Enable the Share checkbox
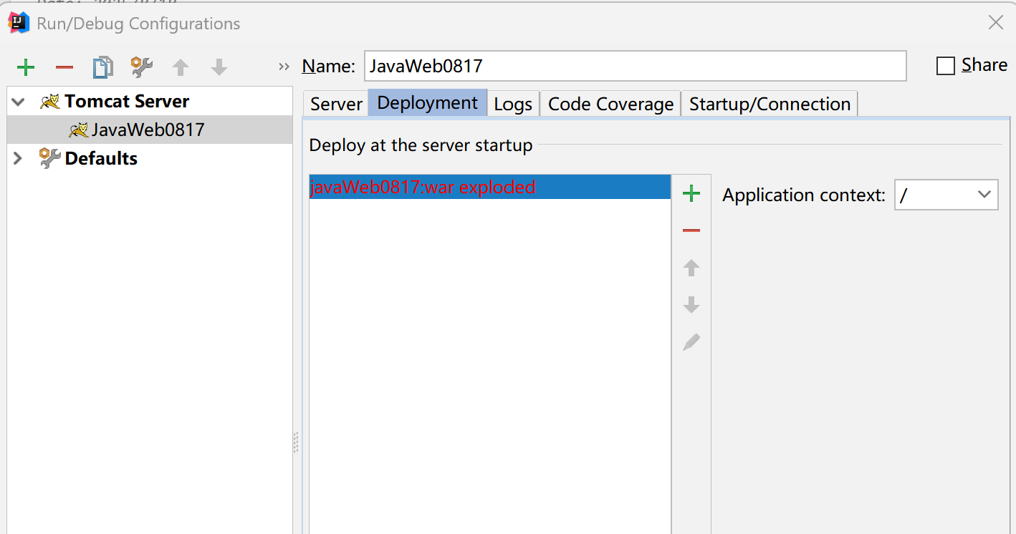The width and height of the screenshot is (1016, 534). pyautogui.click(x=946, y=66)
